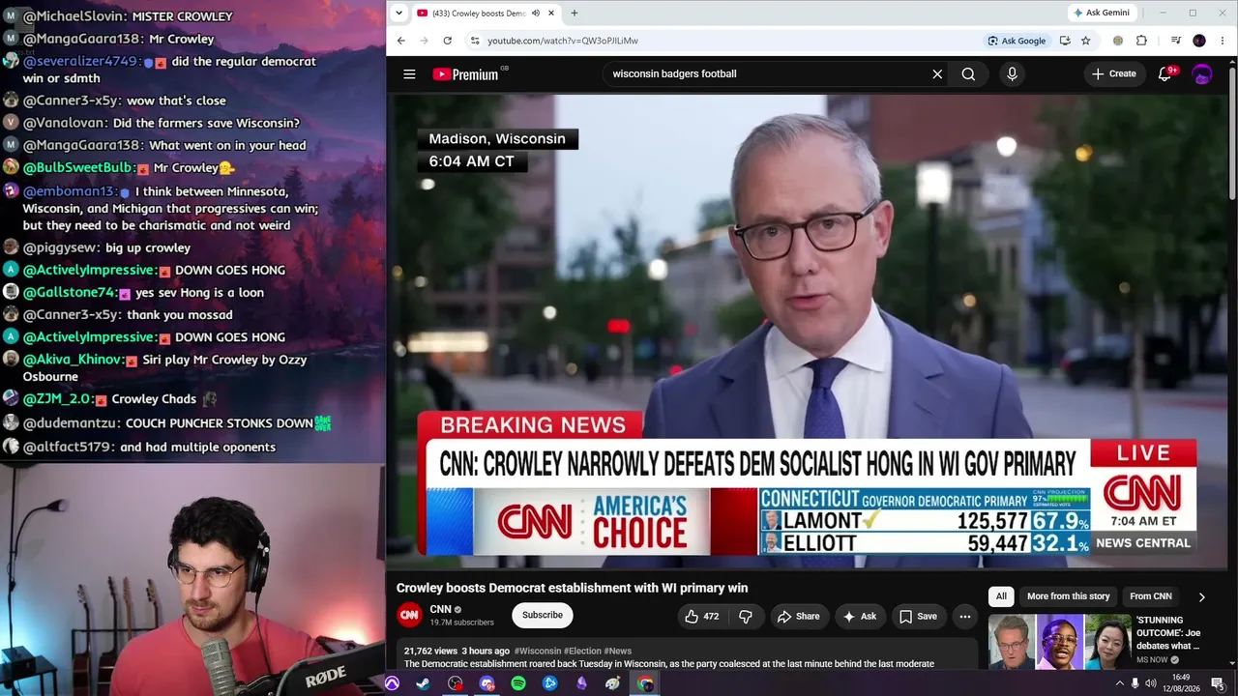Open the YouTube Create menu

click(x=1114, y=73)
